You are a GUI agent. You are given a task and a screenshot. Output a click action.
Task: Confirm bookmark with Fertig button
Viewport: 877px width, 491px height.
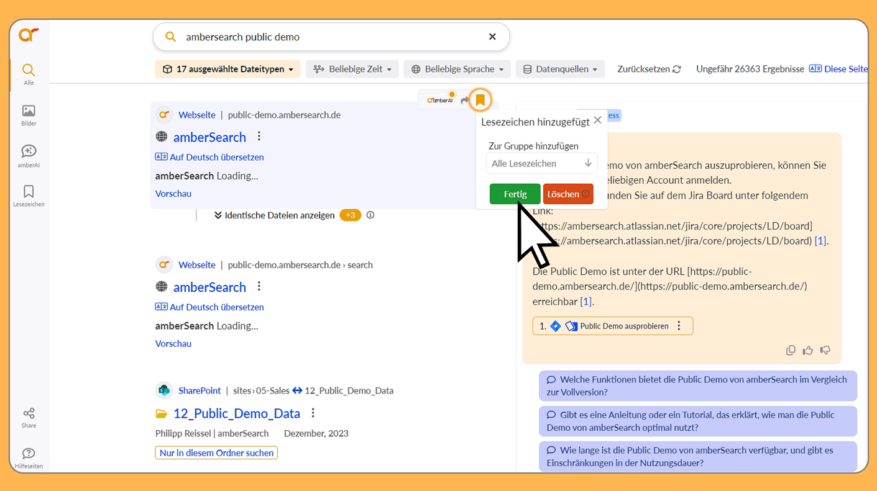pos(515,194)
